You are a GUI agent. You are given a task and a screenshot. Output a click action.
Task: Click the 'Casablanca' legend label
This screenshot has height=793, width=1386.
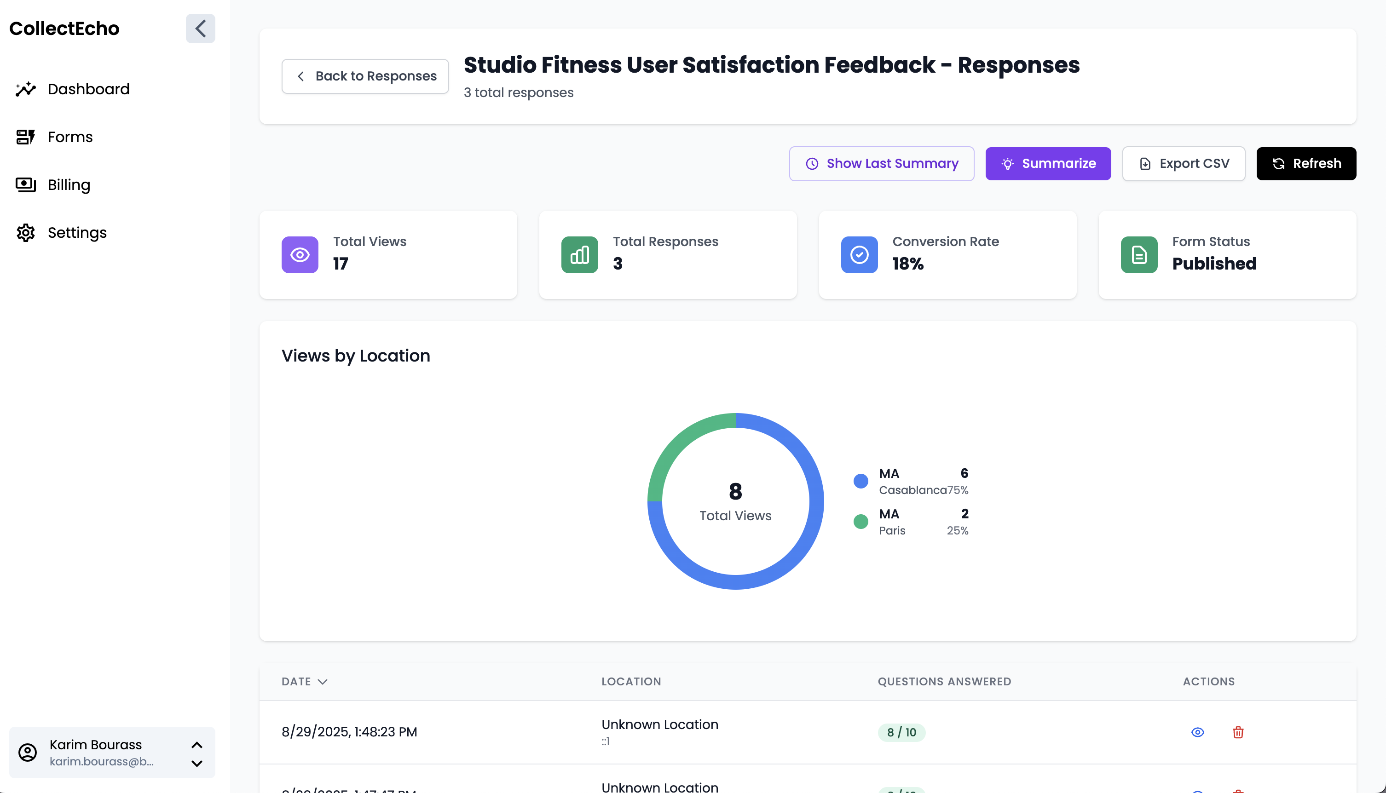tap(912, 490)
